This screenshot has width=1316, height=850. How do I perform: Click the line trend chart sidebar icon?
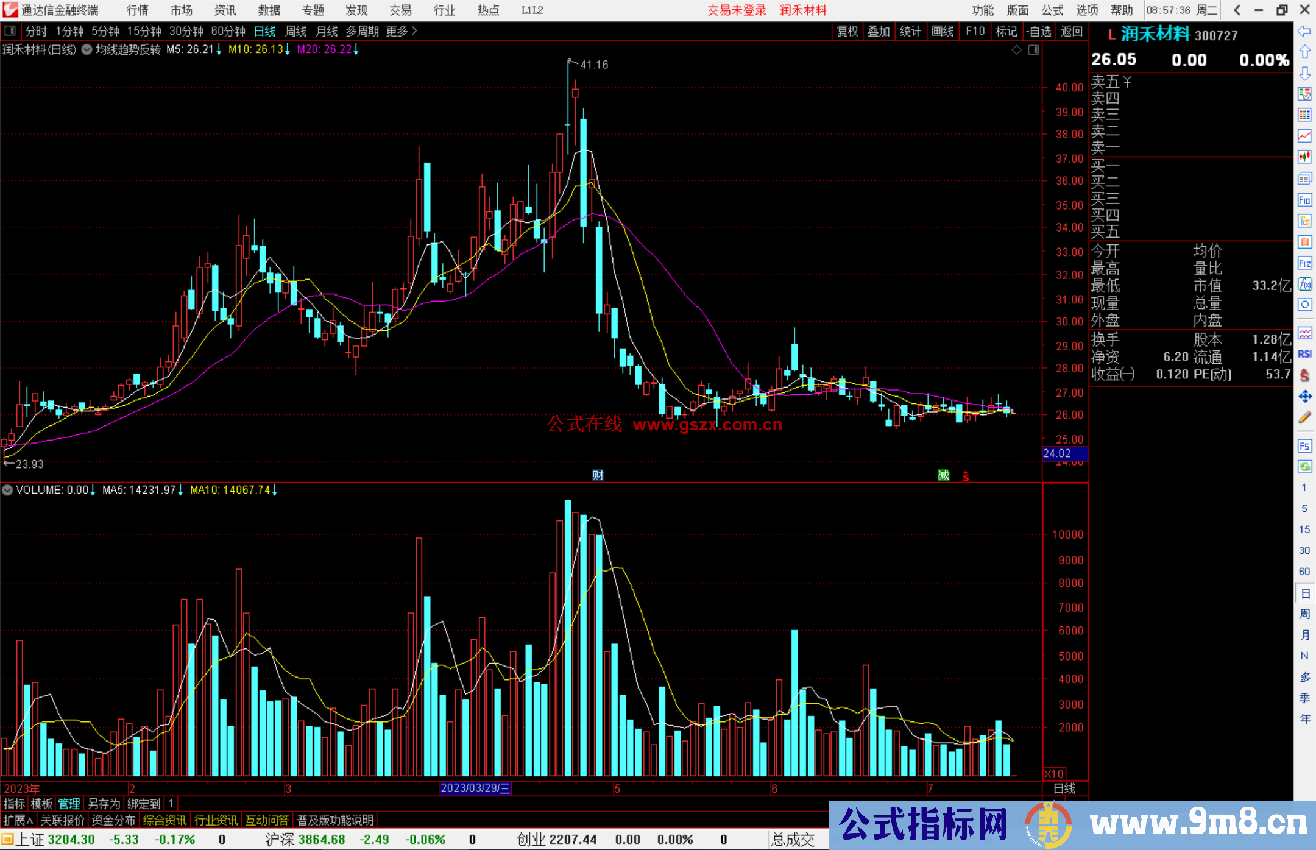(x=1304, y=136)
